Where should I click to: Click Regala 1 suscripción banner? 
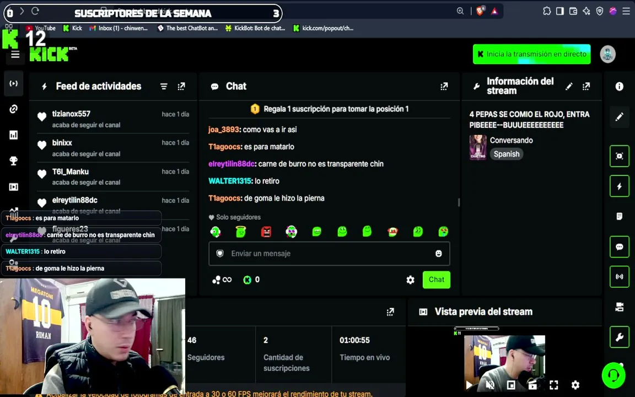329,109
